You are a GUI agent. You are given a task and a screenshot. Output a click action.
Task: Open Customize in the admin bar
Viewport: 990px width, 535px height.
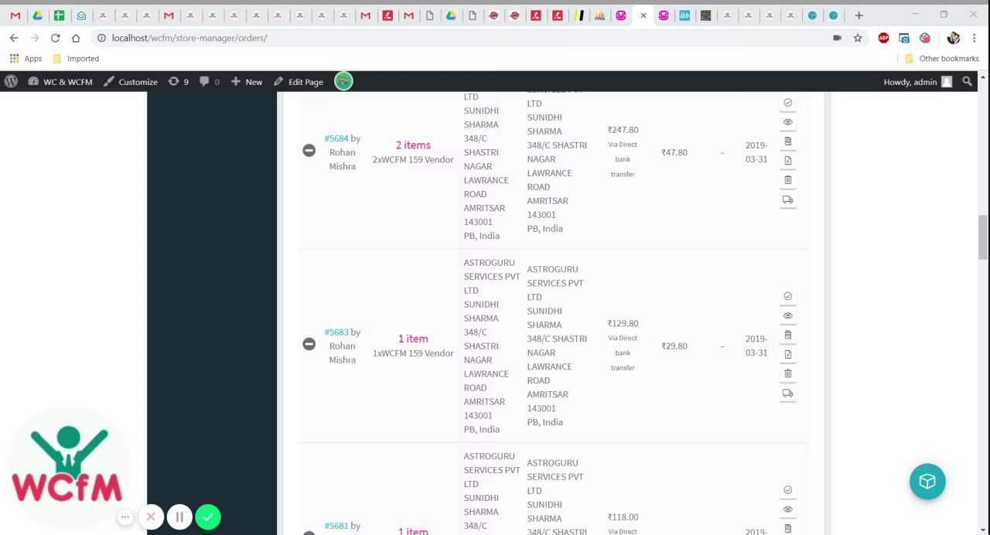(x=130, y=81)
